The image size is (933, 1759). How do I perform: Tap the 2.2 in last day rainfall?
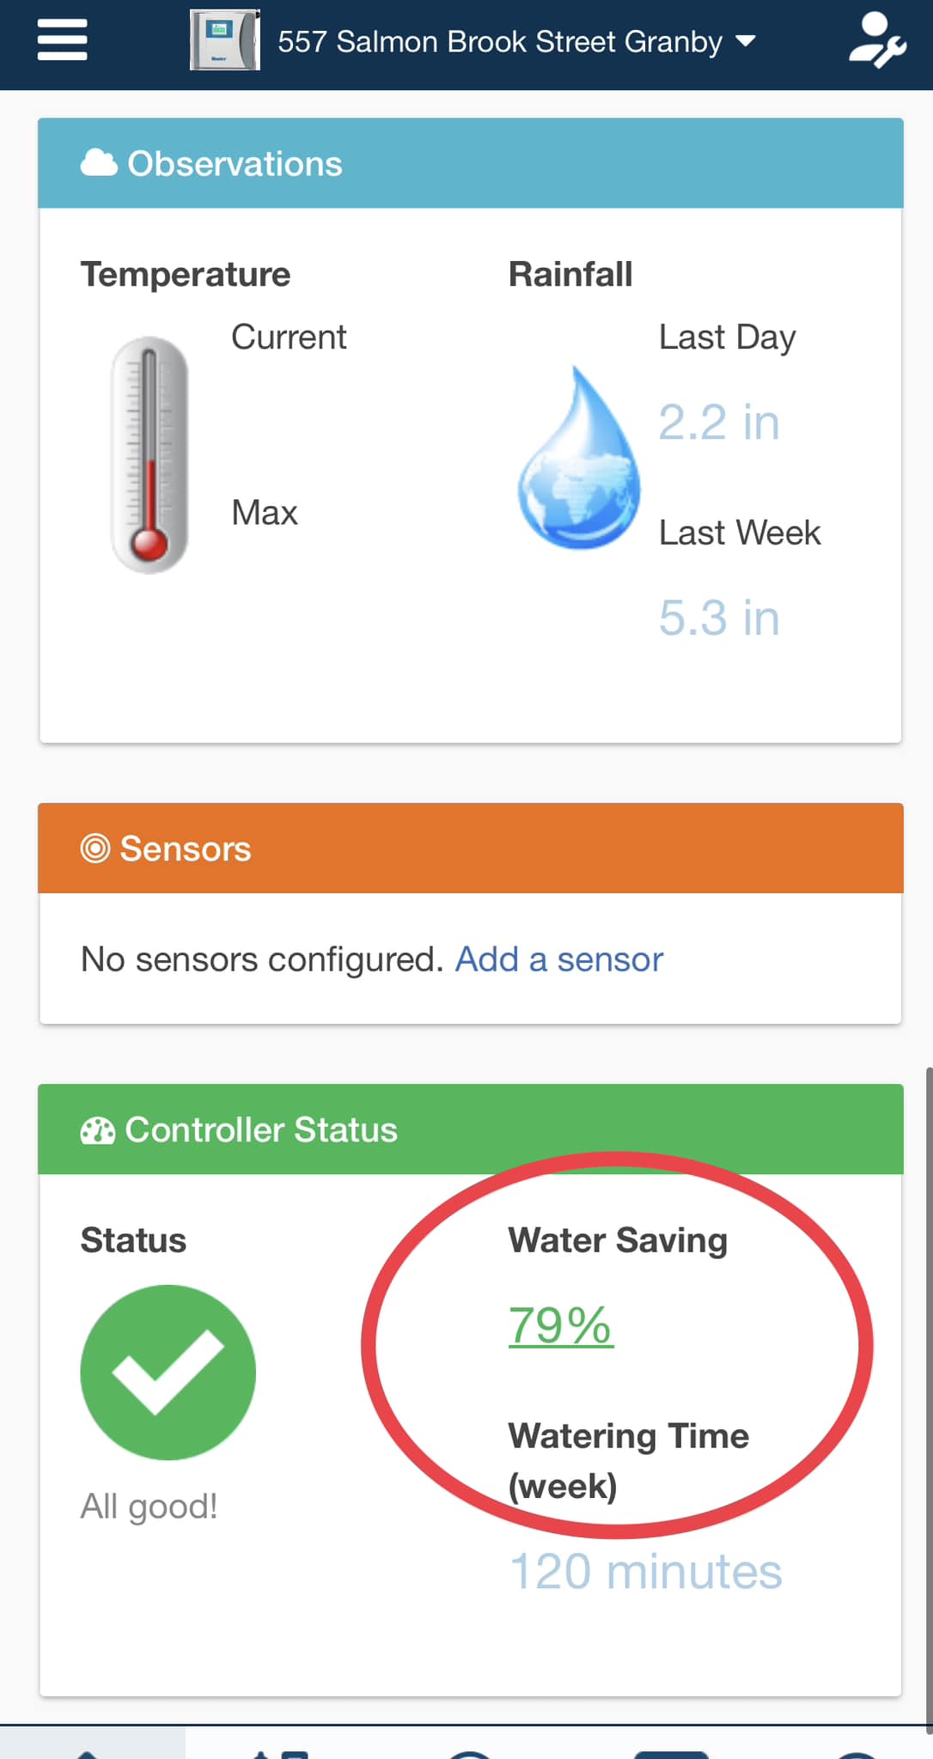[719, 423]
